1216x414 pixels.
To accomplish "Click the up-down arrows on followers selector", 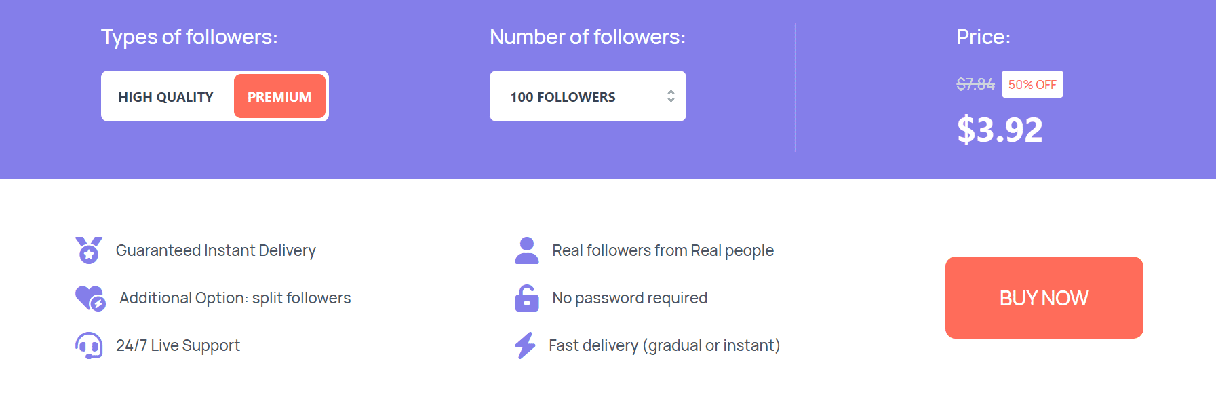I will click(x=671, y=96).
